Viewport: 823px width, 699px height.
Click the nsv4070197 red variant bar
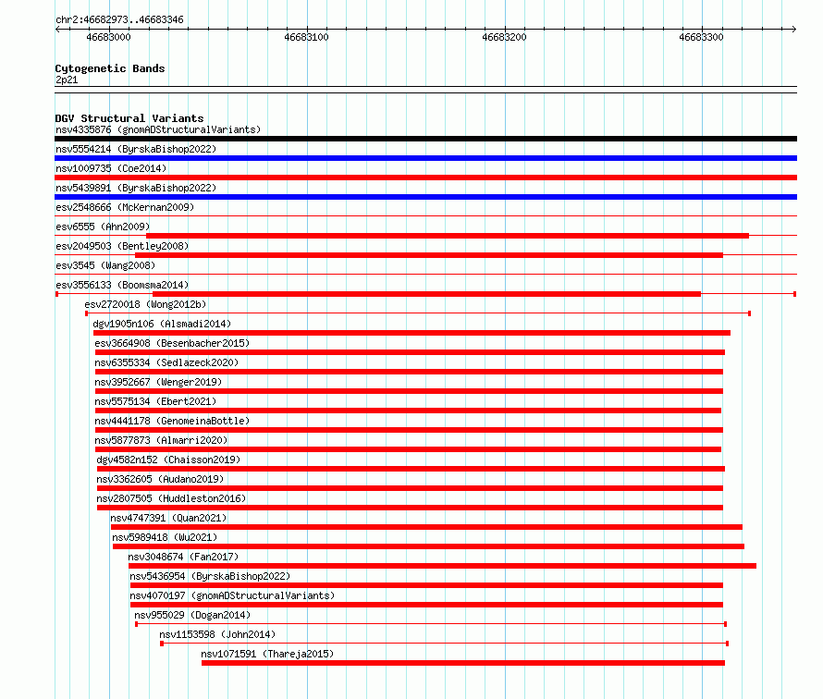(426, 605)
